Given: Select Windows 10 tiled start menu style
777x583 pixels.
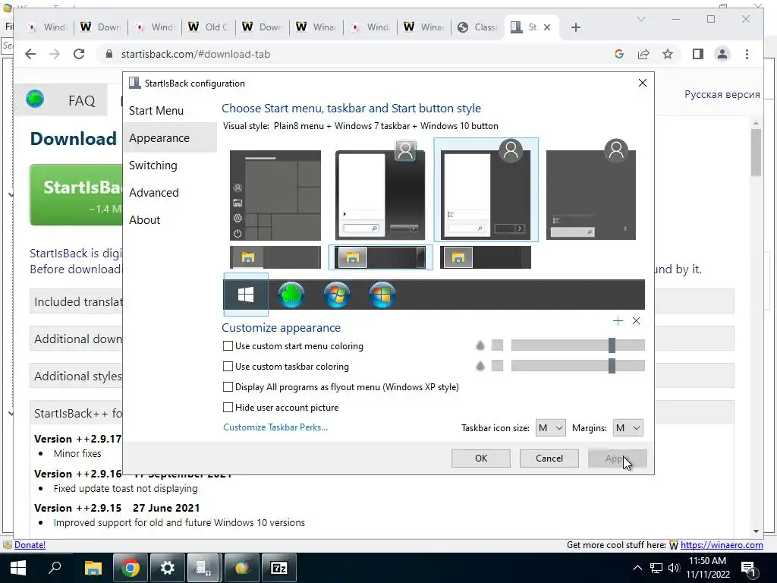Looking at the screenshot, I should pyautogui.click(x=275, y=195).
